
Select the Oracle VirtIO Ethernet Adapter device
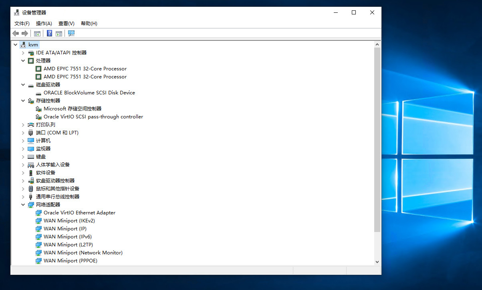pyautogui.click(x=79, y=213)
